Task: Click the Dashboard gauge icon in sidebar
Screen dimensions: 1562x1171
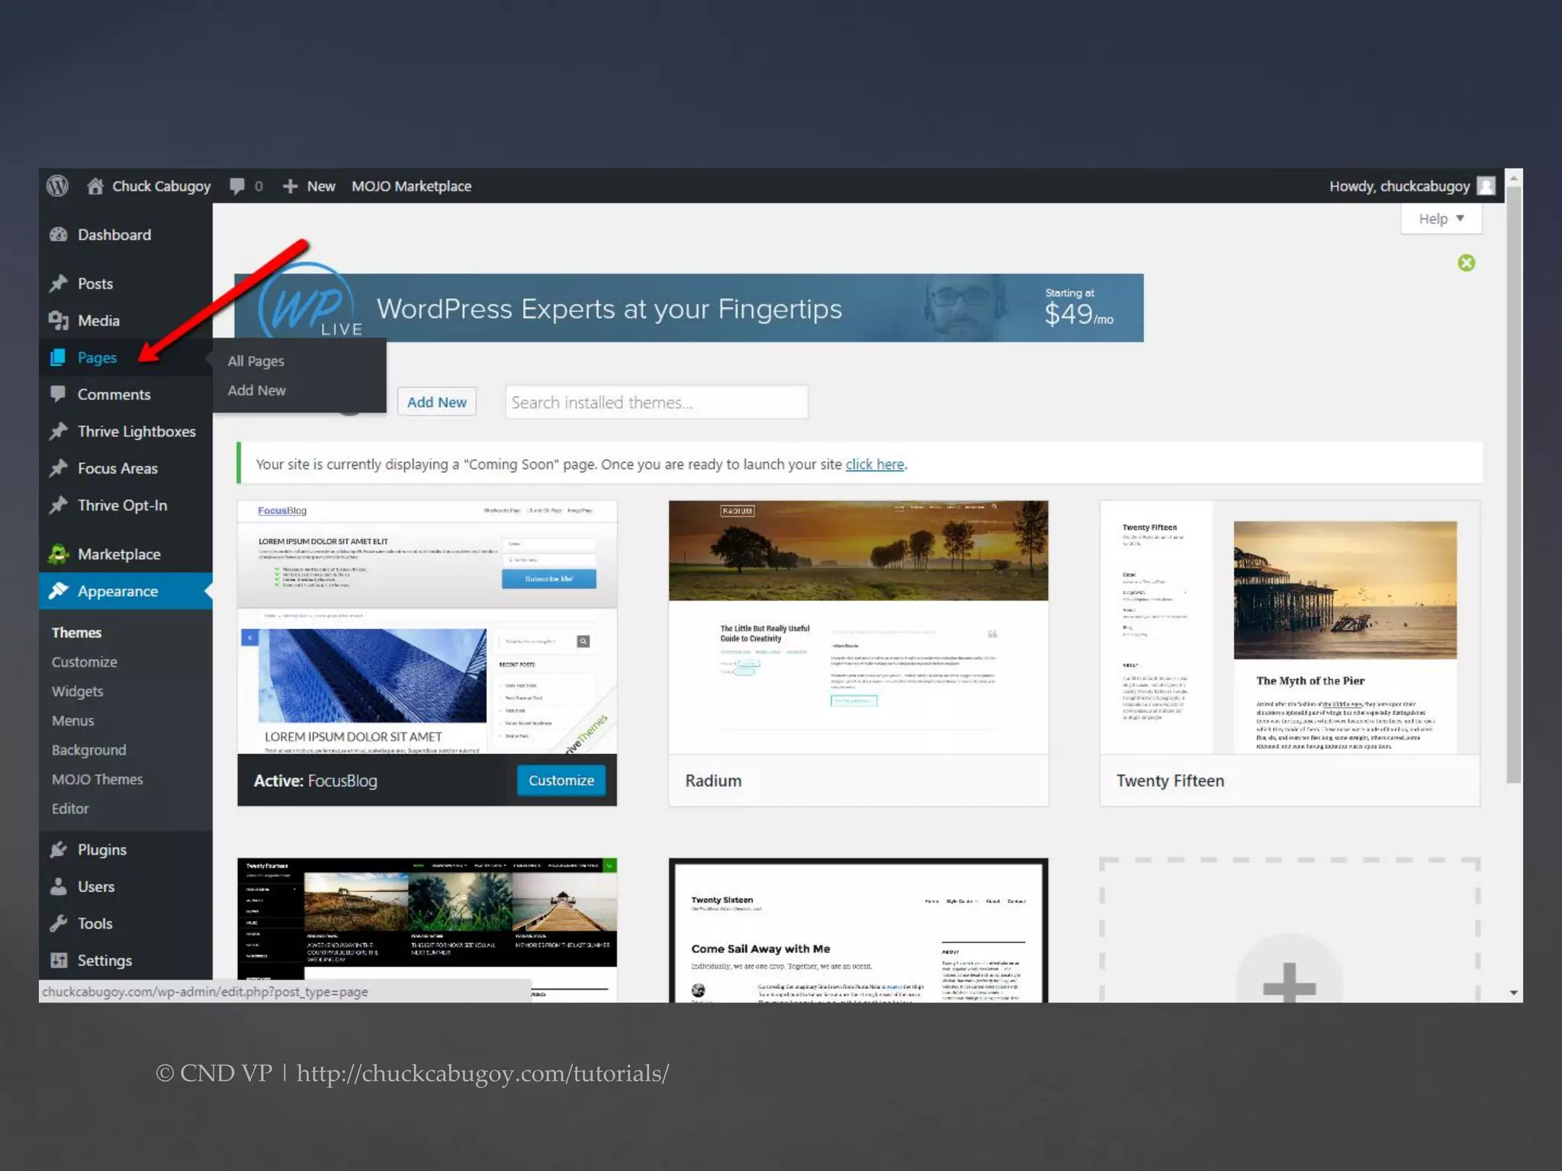Action: click(x=59, y=235)
